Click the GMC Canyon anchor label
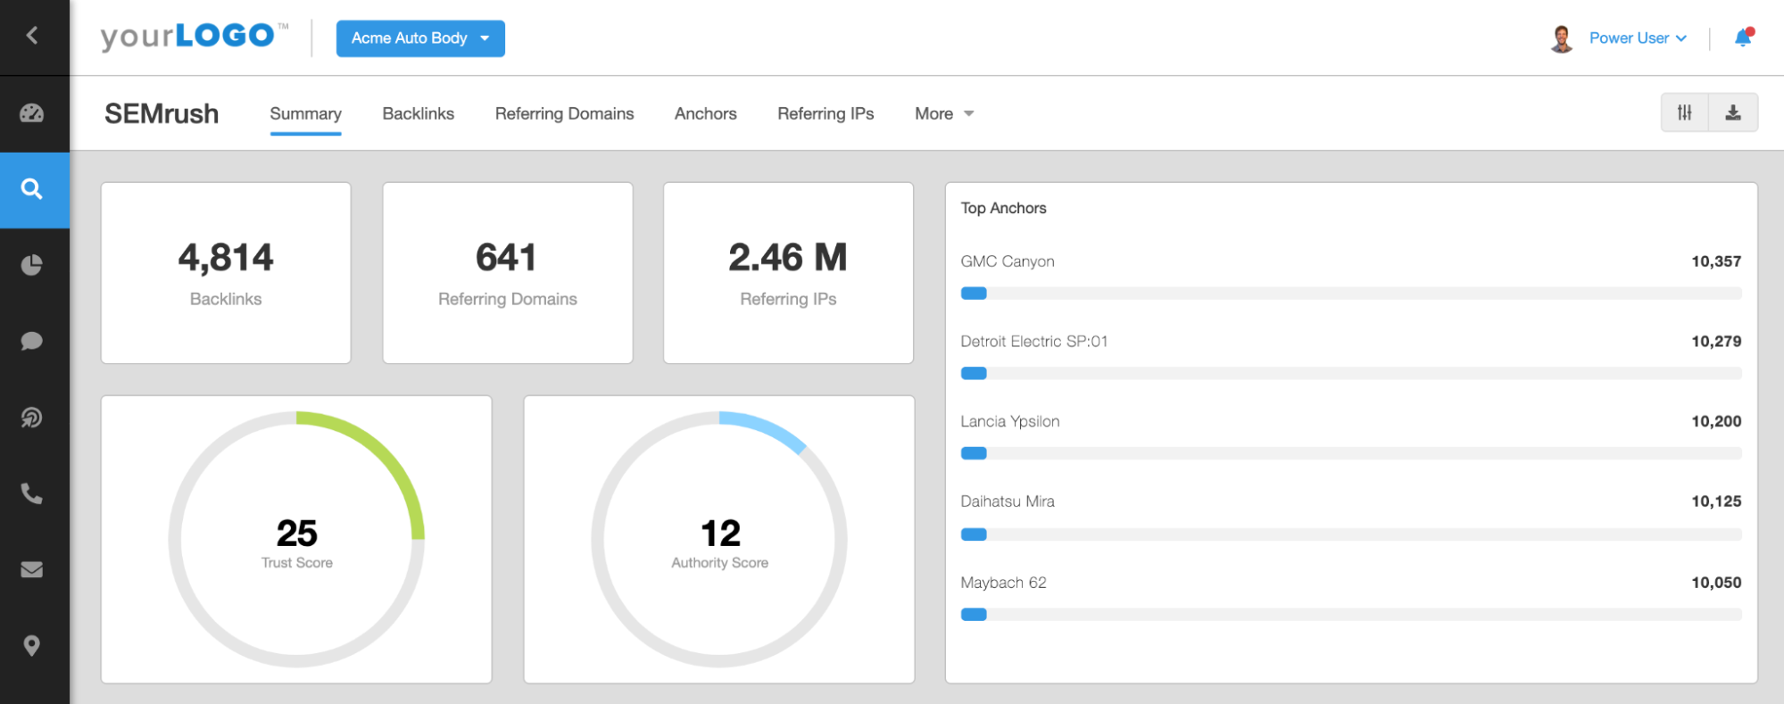 [1008, 261]
